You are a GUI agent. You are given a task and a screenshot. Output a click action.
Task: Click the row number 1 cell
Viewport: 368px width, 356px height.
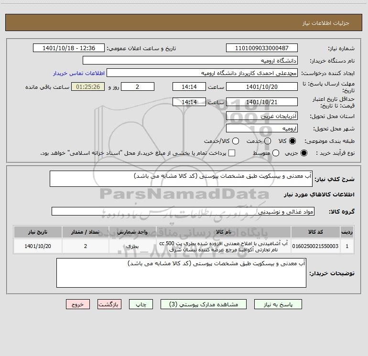(x=347, y=246)
